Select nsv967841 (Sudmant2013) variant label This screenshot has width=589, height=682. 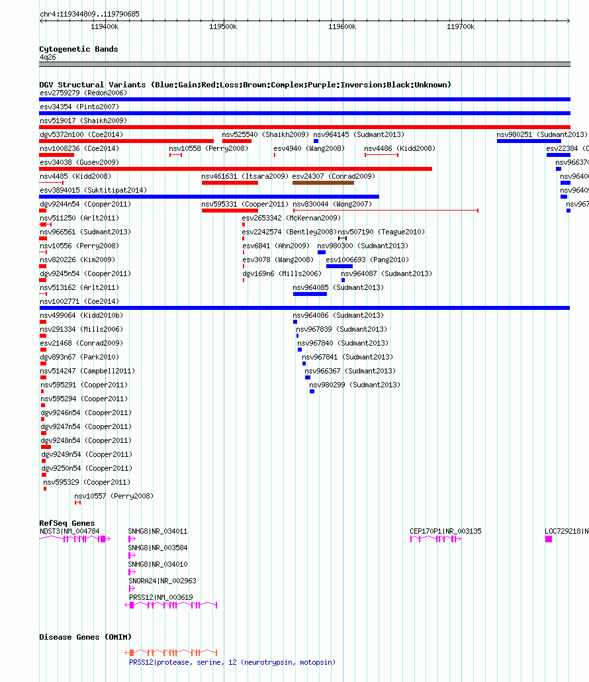347,357
